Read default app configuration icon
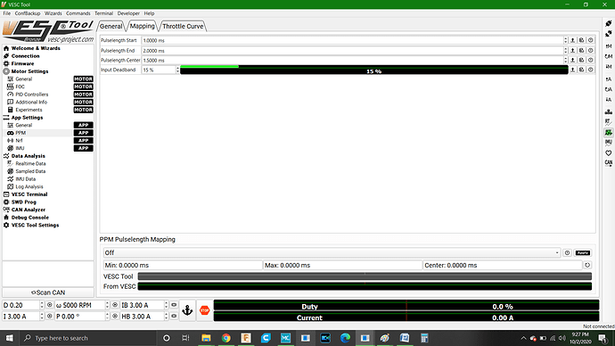This screenshot has height=346, width=615. (609, 89)
